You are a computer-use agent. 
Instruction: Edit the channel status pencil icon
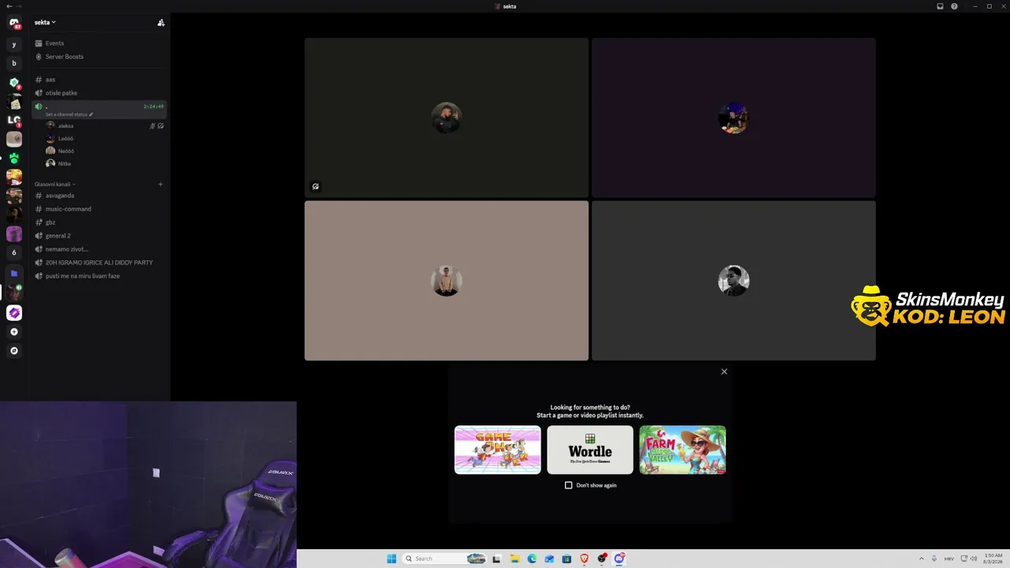(x=91, y=114)
